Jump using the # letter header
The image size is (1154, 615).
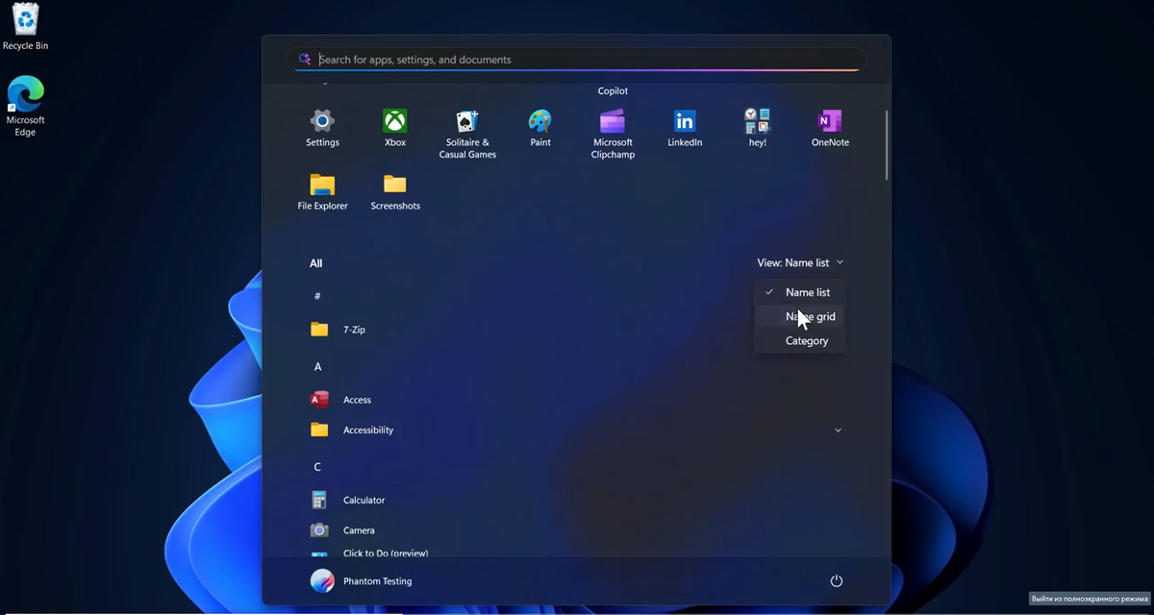(317, 296)
